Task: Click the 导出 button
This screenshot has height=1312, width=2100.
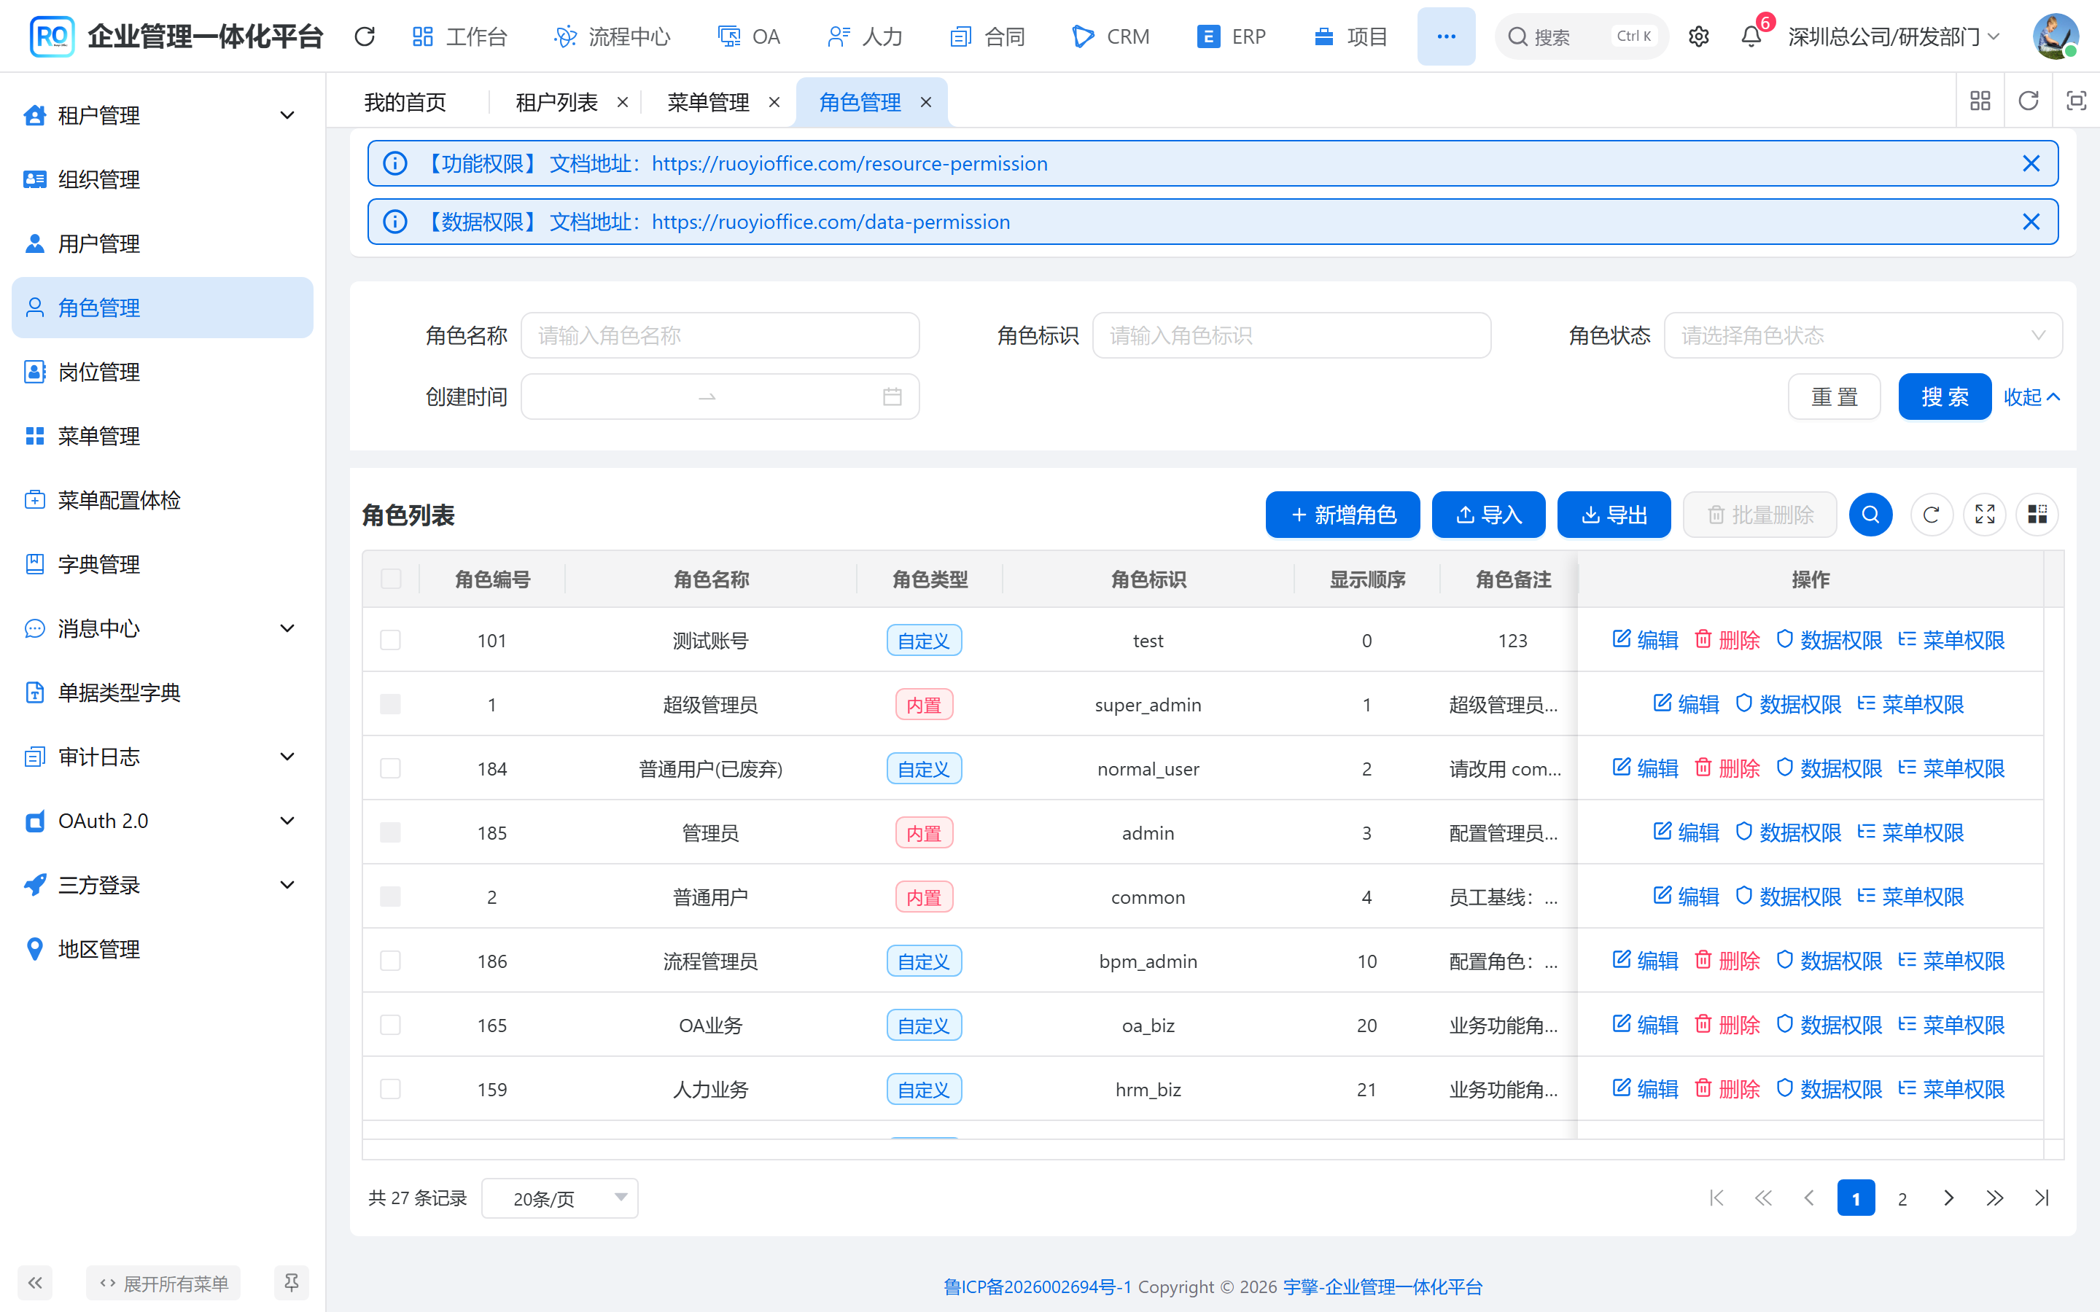Action: [x=1614, y=515]
